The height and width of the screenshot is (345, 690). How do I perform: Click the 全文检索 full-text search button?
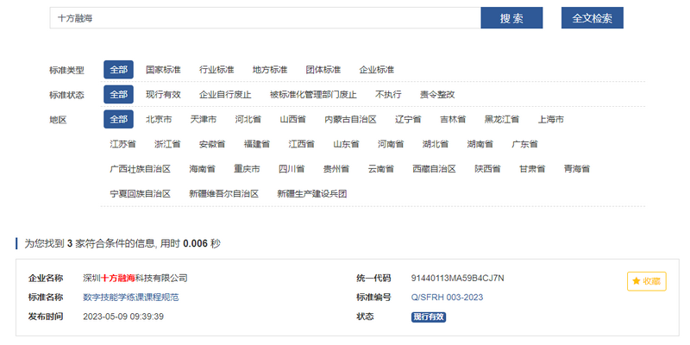pyautogui.click(x=592, y=18)
